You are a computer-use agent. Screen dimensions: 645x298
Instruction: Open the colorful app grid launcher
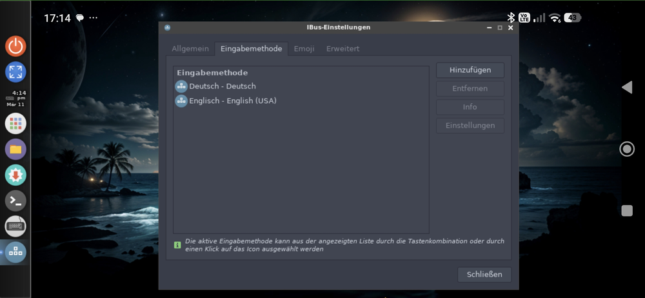15,123
